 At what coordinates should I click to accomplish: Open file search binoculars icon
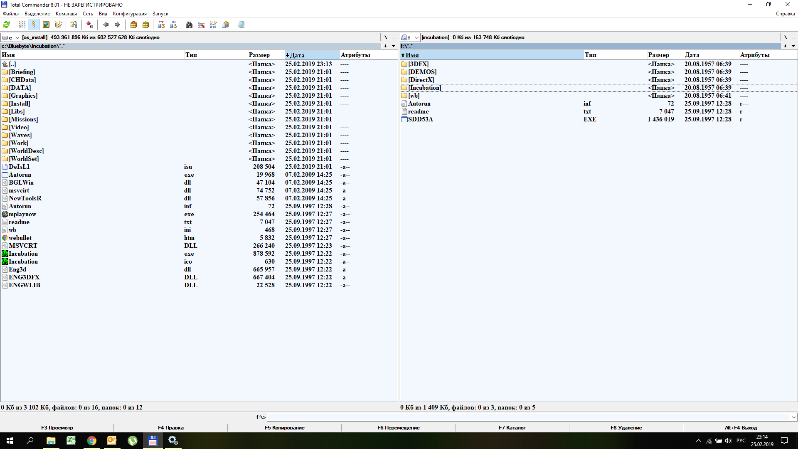tap(189, 25)
